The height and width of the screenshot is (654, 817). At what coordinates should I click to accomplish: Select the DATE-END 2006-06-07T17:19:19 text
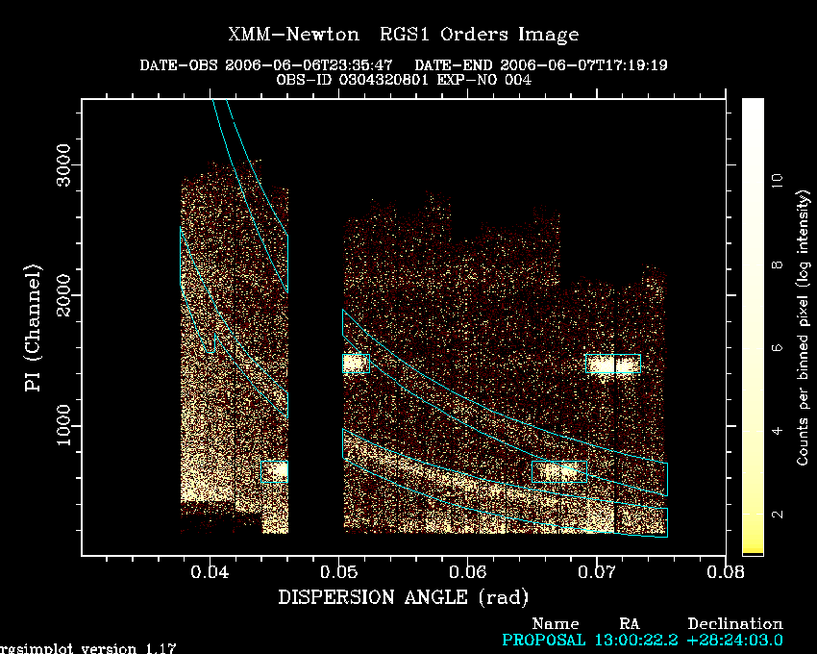(x=541, y=65)
